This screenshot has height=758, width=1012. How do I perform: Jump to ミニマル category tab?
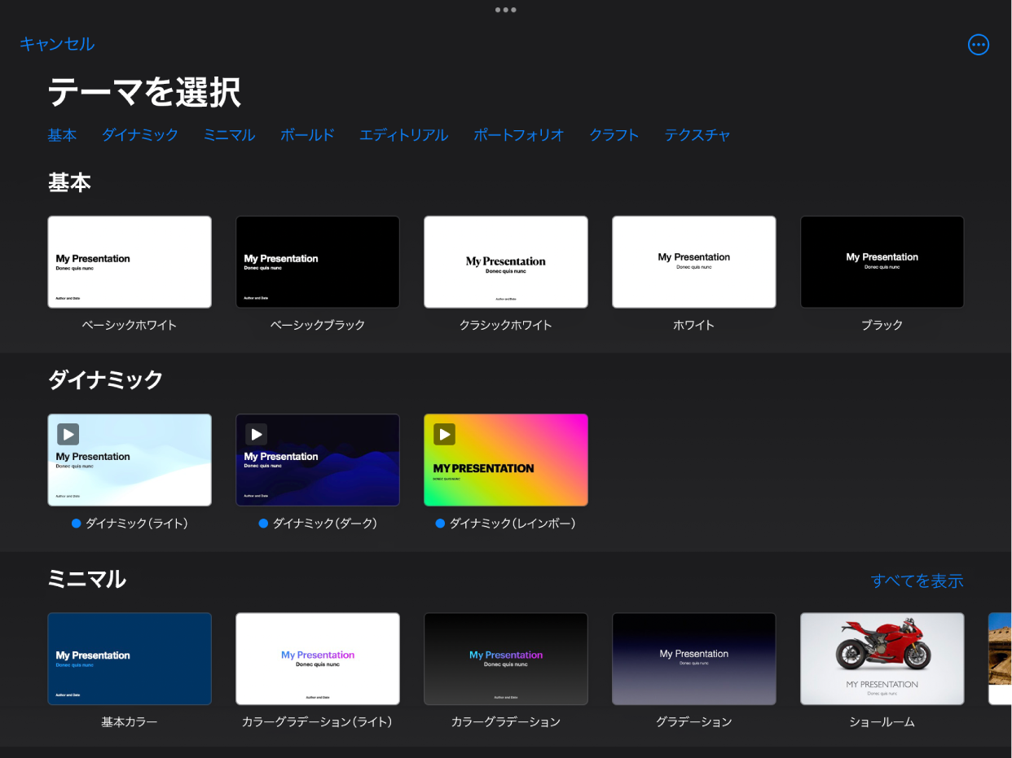[x=230, y=135]
